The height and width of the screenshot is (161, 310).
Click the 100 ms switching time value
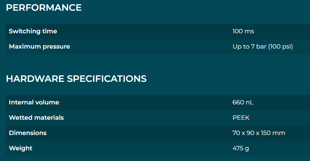coord(243,31)
